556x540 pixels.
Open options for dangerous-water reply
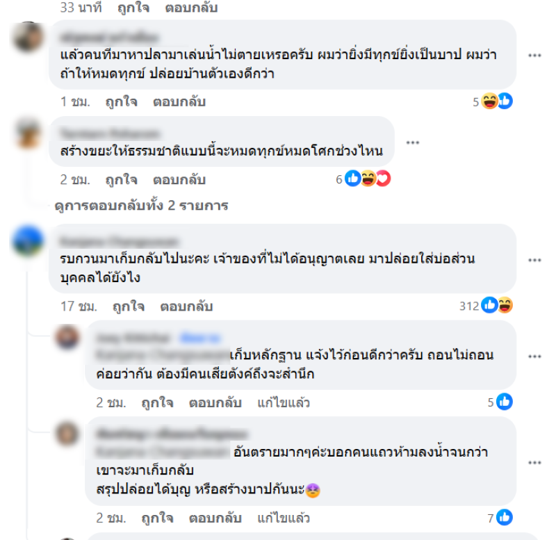[x=534, y=463]
